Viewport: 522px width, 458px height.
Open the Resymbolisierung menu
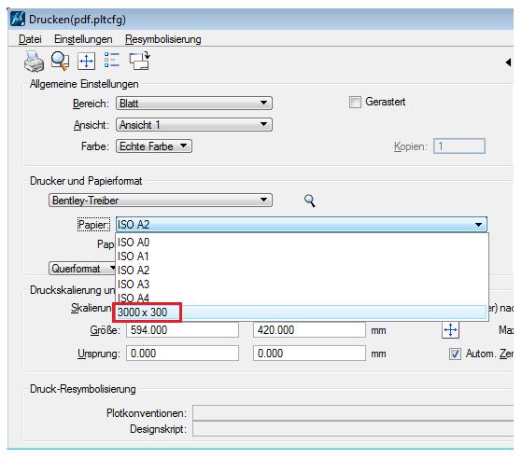(163, 39)
